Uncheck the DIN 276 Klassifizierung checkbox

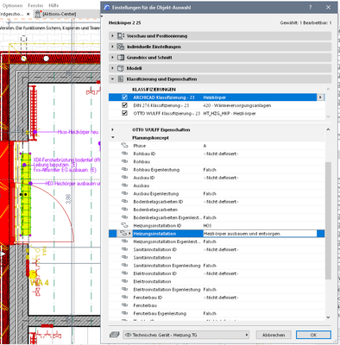coord(124,105)
